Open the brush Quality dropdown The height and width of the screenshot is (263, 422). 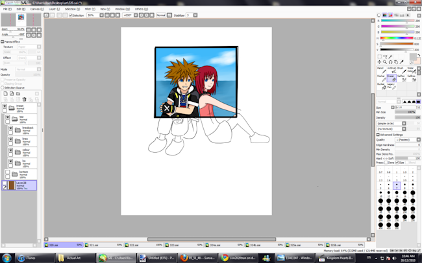pos(419,140)
